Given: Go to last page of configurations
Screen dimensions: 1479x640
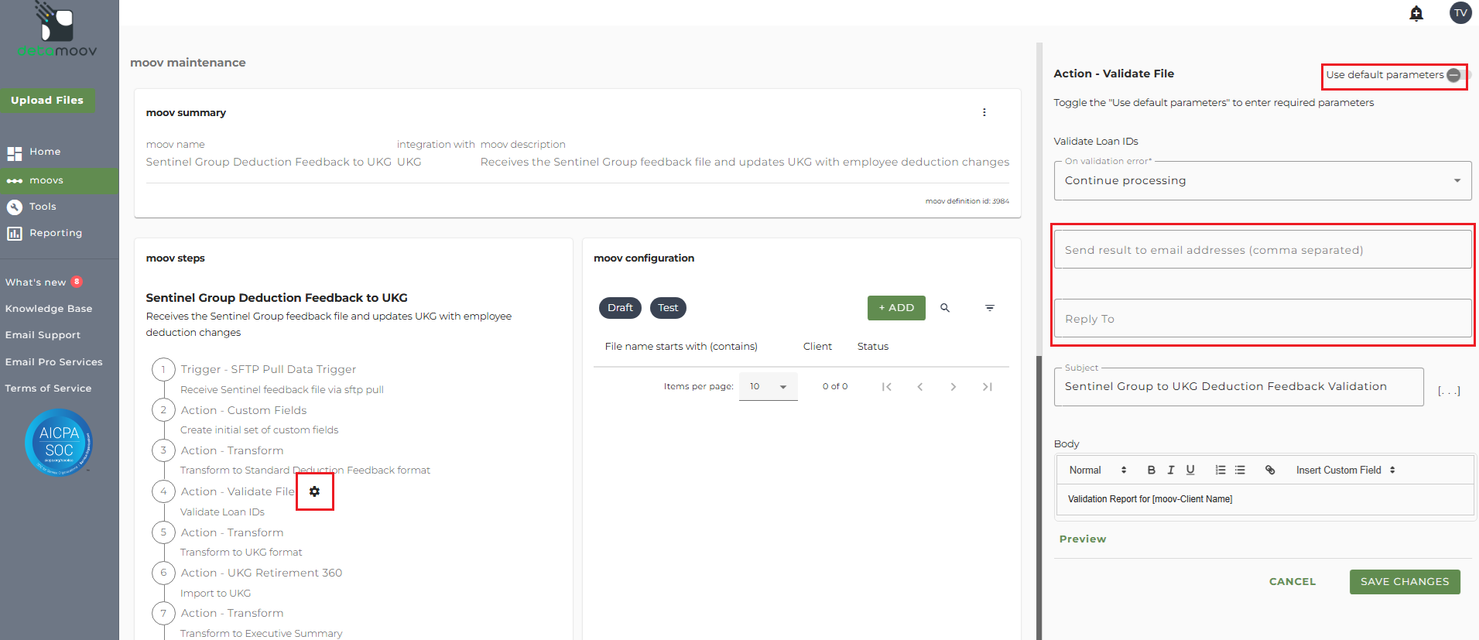Looking at the screenshot, I should pyautogui.click(x=988, y=387).
